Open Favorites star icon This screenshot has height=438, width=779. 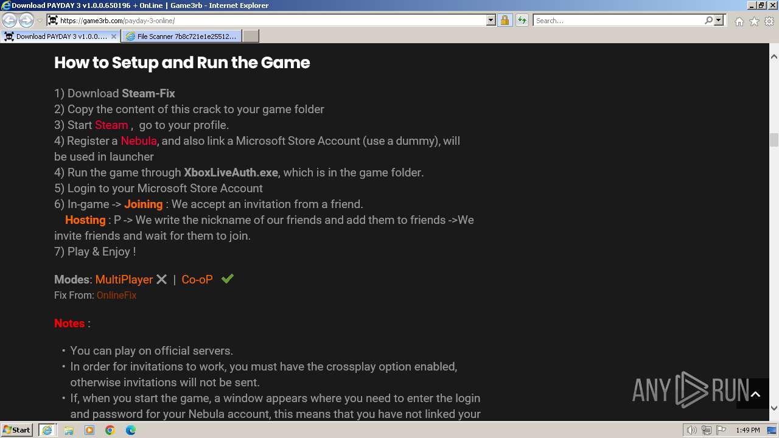tap(754, 21)
